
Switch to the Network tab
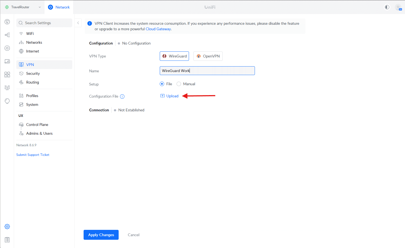tap(59, 7)
